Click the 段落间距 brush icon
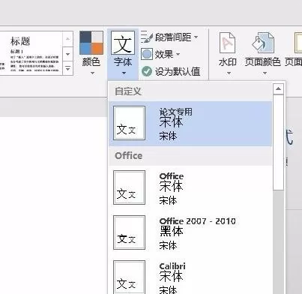Viewport: 302px width, 294px height. [147, 37]
